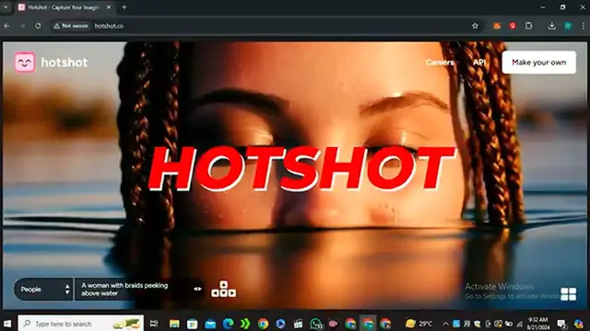Image resolution: width=590 pixels, height=331 pixels.
Task: Open the red shield extension icon
Action: [x=513, y=26]
